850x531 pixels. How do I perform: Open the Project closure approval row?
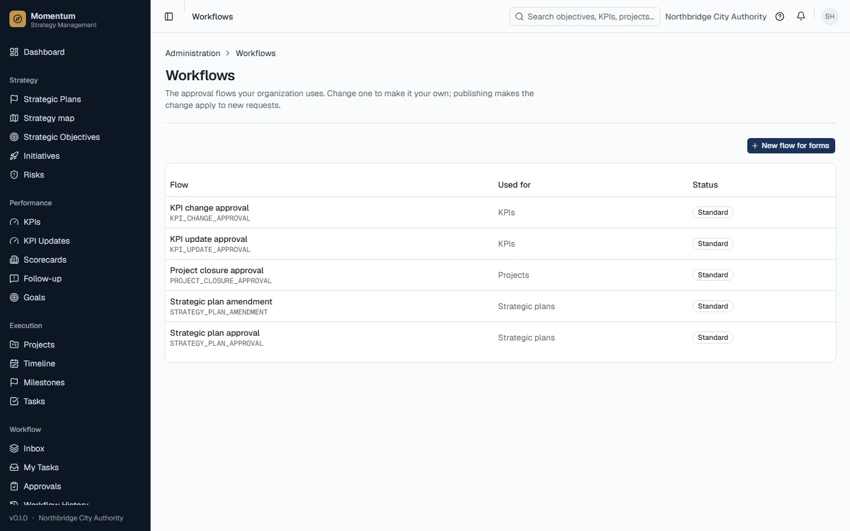pyautogui.click(x=501, y=275)
